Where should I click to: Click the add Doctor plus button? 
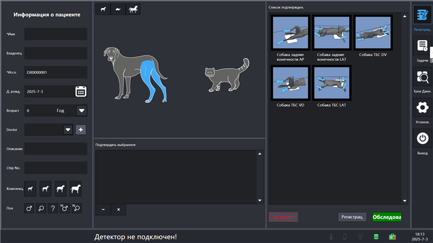pyautogui.click(x=81, y=129)
